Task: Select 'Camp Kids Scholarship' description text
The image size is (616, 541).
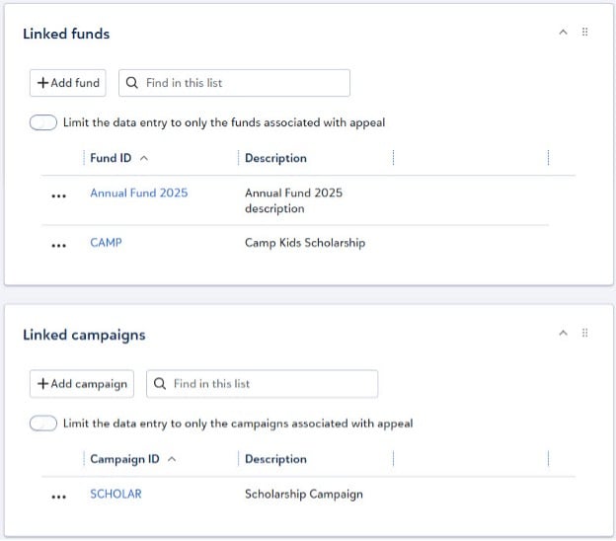Action: tap(305, 243)
